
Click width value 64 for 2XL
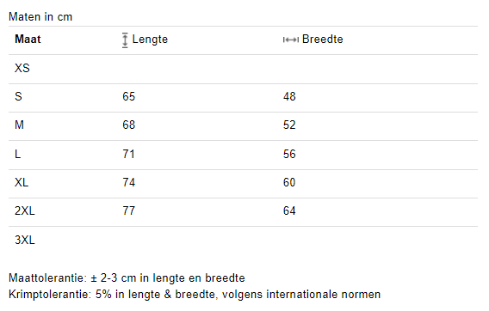pos(289,210)
